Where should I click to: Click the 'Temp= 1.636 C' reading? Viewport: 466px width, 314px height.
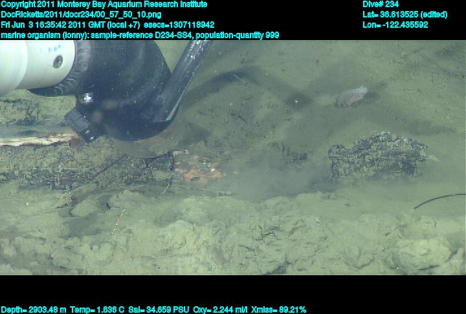97,310
